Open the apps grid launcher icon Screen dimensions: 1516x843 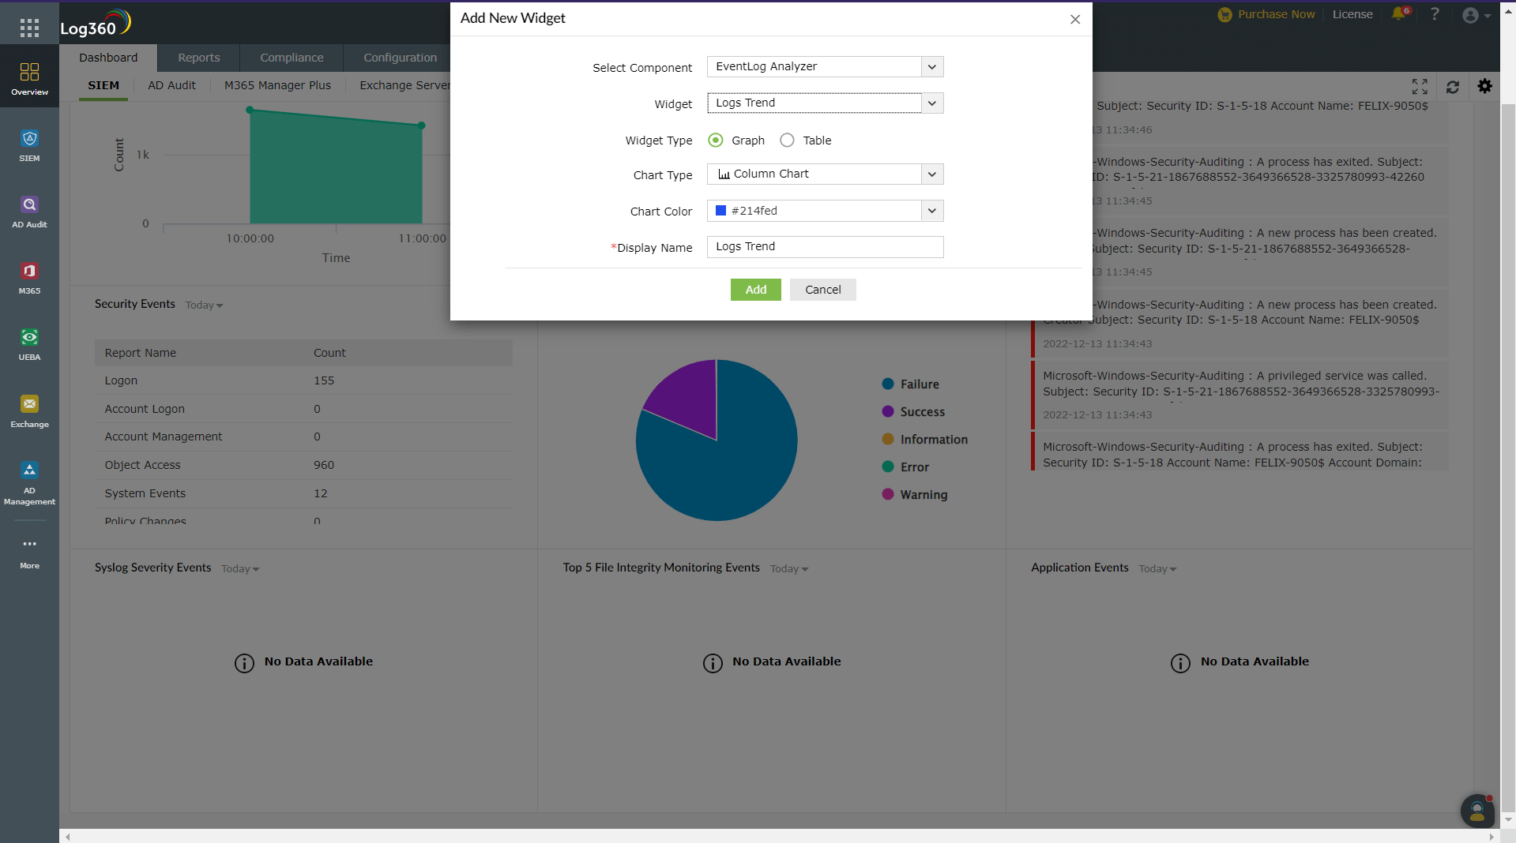[29, 28]
